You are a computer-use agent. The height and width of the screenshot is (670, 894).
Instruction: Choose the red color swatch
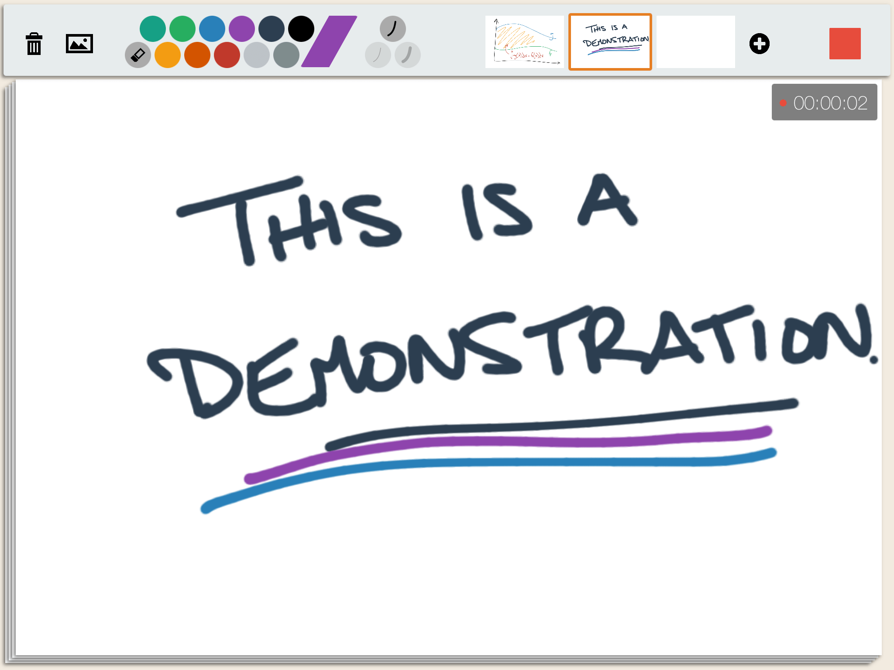[x=227, y=55]
